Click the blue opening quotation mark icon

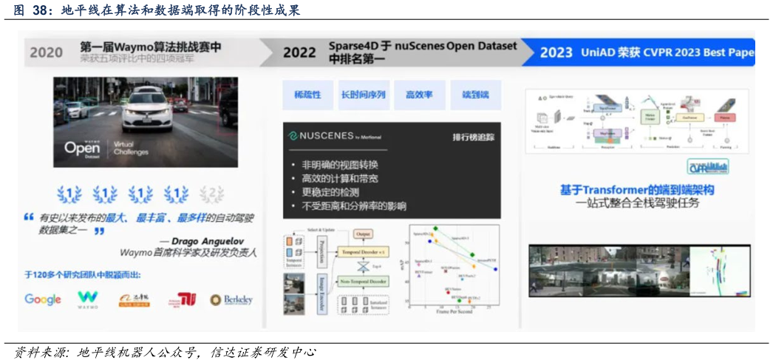tap(29, 217)
